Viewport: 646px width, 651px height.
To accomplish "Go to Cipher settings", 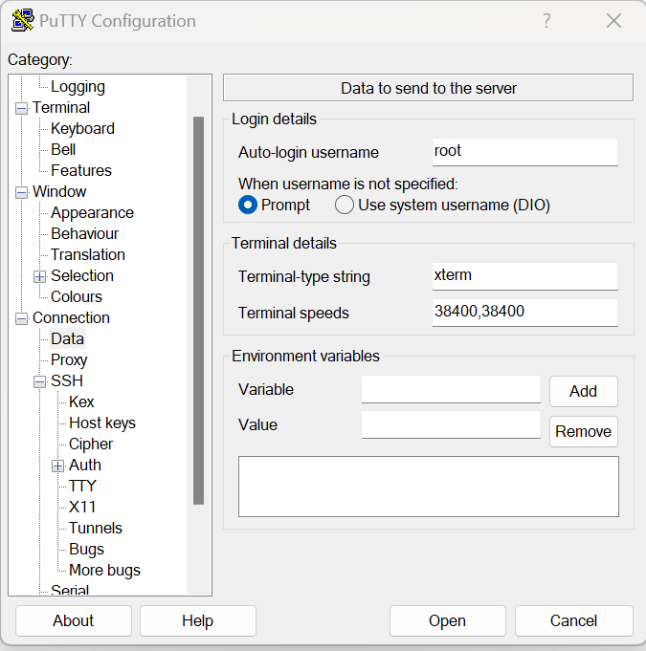I will [91, 444].
